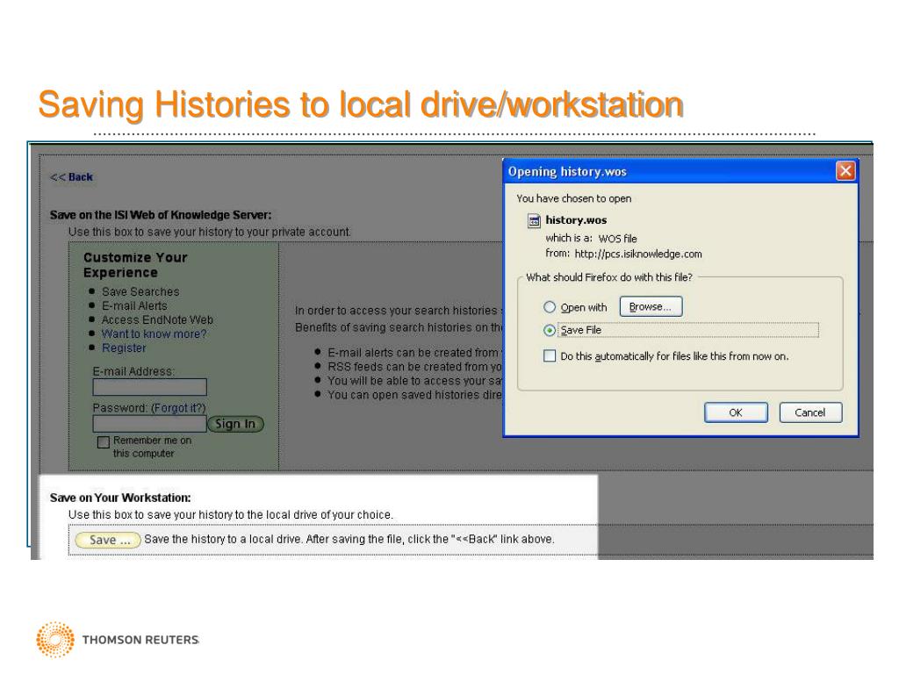Confirm the download with OK
Image resolution: width=899 pixels, height=674 pixels.
[736, 412]
